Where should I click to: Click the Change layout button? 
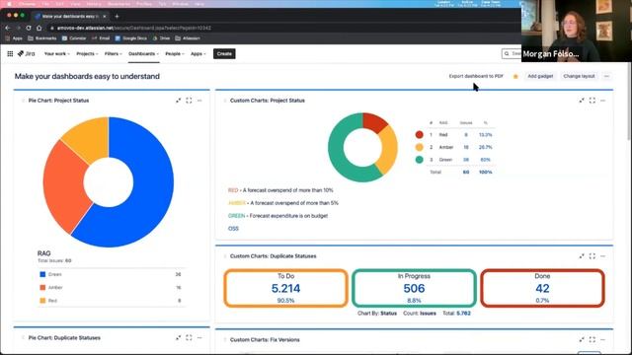(579, 76)
